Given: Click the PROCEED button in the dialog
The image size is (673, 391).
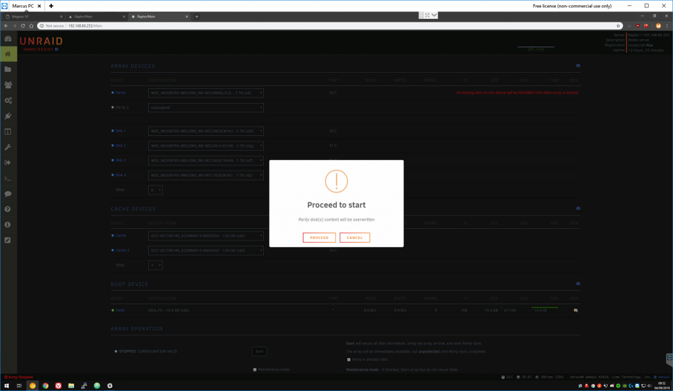Looking at the screenshot, I should [319, 238].
